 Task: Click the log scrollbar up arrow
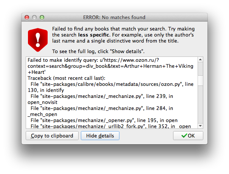coord(200,60)
